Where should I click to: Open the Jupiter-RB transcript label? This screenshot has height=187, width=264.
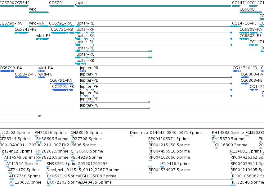(x=85, y=61)
